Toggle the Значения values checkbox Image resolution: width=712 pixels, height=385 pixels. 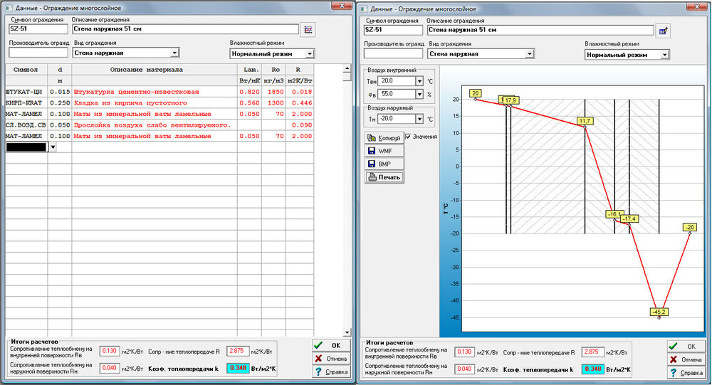point(409,137)
